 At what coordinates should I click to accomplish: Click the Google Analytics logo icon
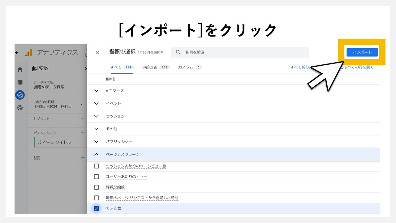point(28,53)
